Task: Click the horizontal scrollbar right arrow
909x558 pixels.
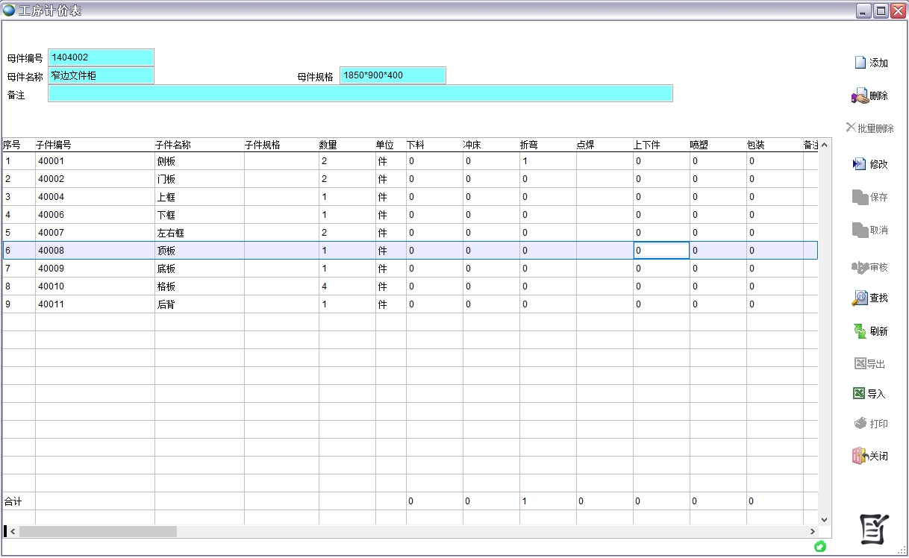Action: click(813, 532)
